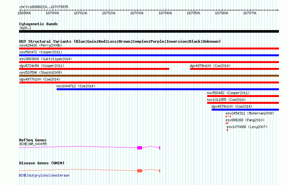Open the BCHE|butyrylcholinesterase link
The image size is (288, 185).
[44, 175]
